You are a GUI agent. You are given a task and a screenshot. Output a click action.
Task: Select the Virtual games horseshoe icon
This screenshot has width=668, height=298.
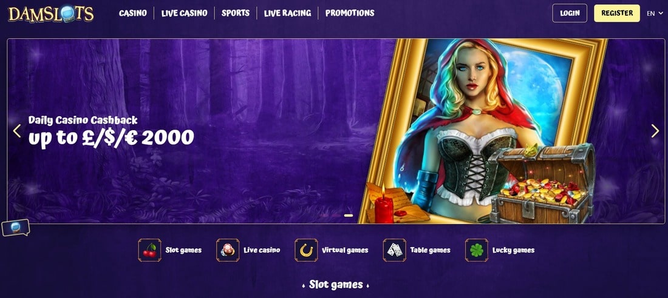pyautogui.click(x=306, y=250)
